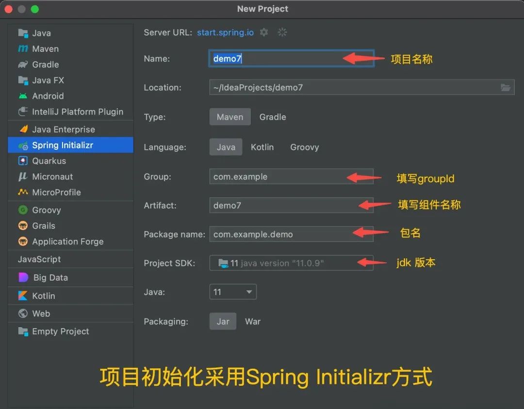Select Application Forge entry

click(x=70, y=241)
